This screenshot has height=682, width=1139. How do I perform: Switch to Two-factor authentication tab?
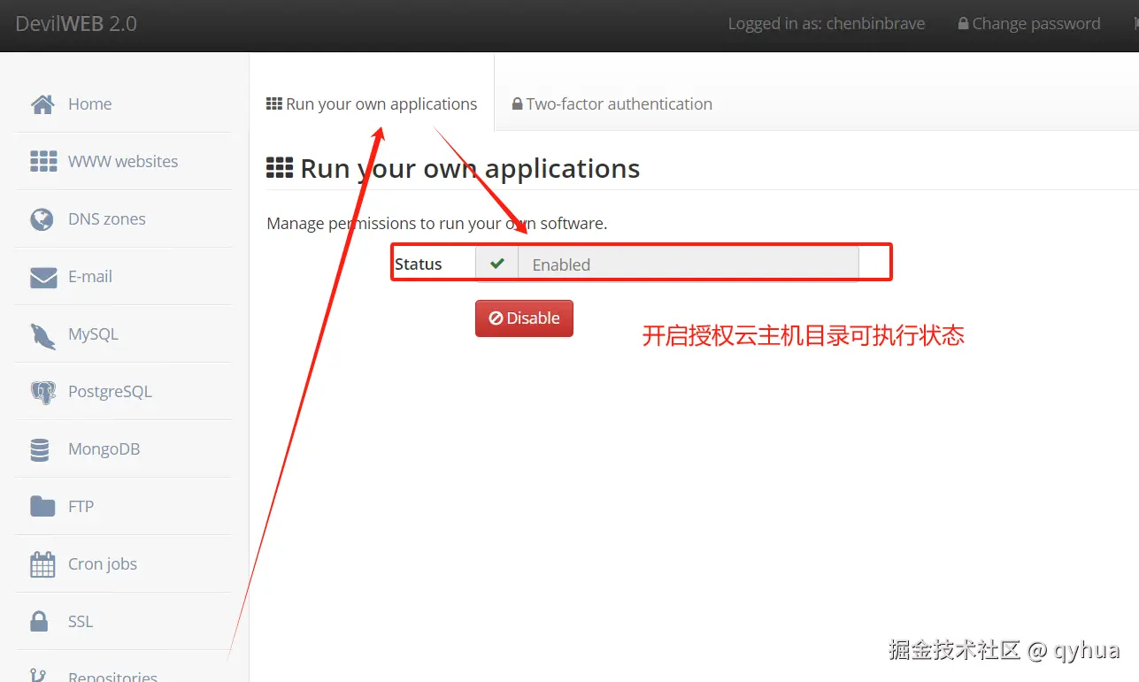click(612, 104)
